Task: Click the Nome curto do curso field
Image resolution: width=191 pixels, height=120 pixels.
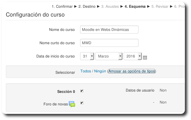Action: coord(109,43)
